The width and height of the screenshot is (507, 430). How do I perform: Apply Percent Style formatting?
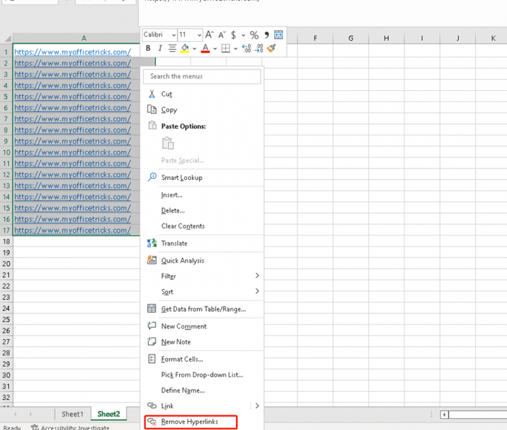[x=253, y=34]
